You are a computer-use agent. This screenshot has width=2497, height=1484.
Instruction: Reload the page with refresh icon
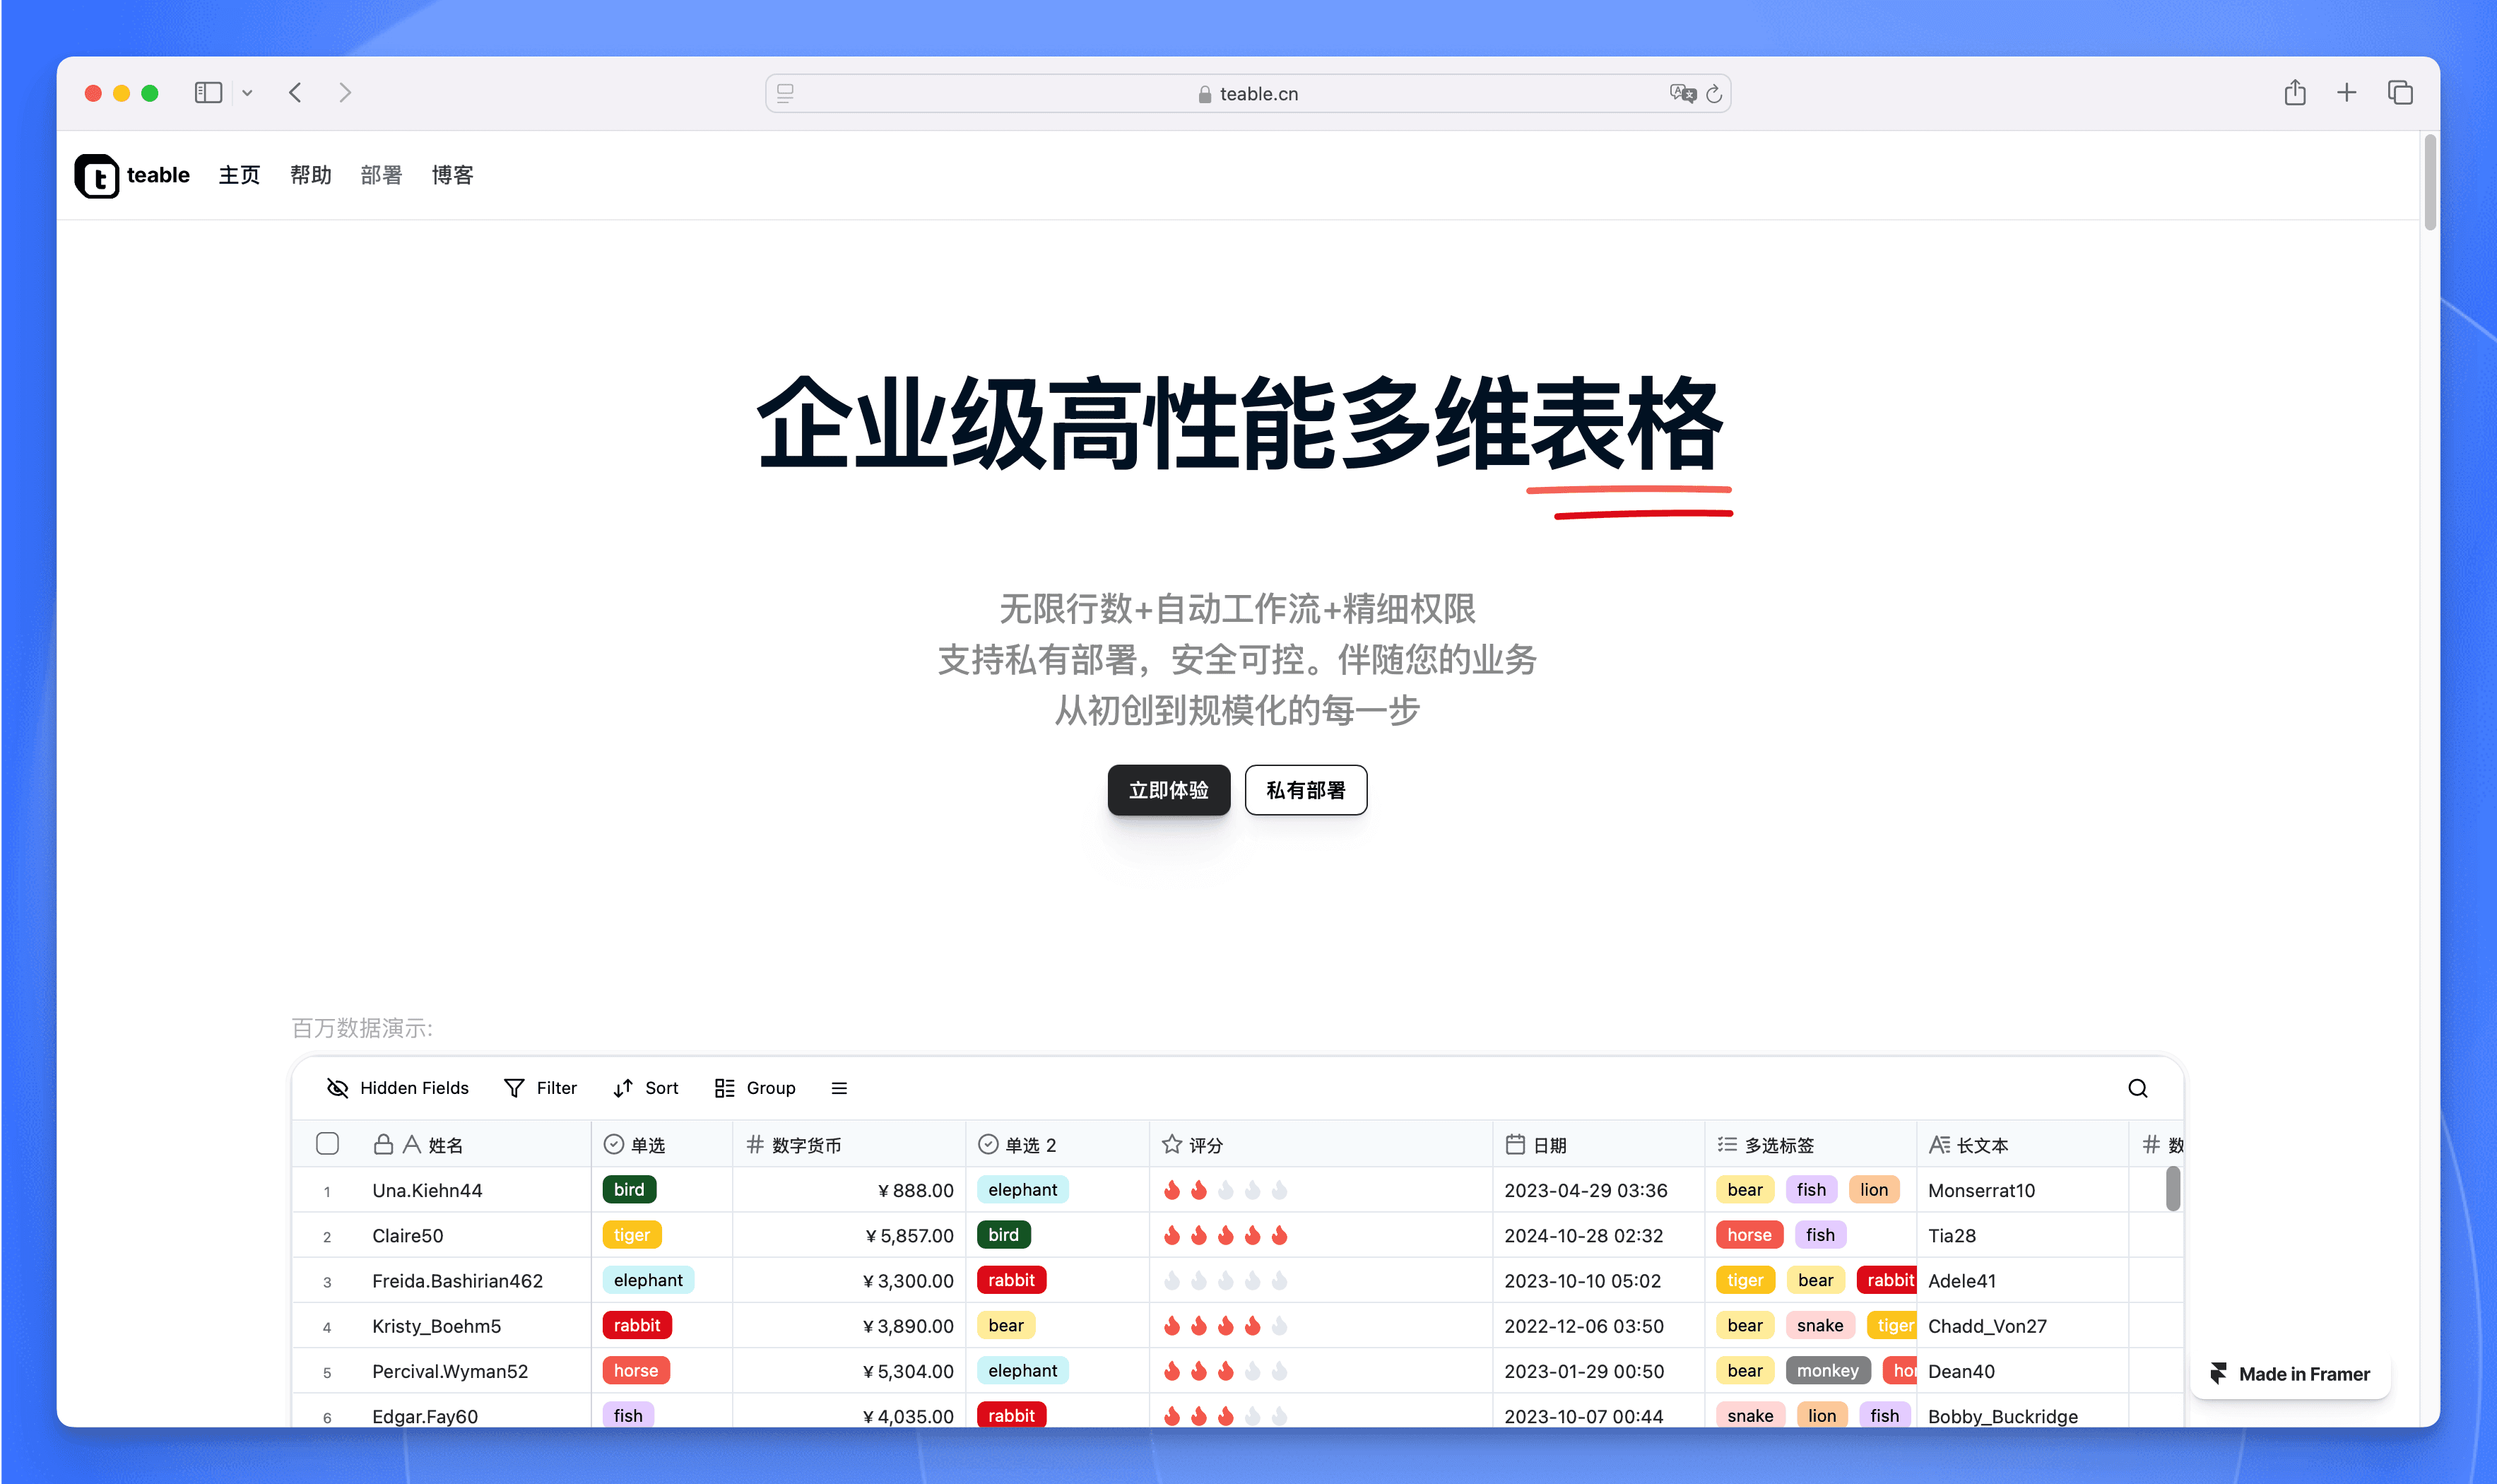pos(1714,93)
